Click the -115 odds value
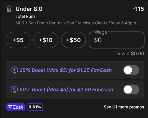Viewport: 148px width, 118px height. [138, 9]
